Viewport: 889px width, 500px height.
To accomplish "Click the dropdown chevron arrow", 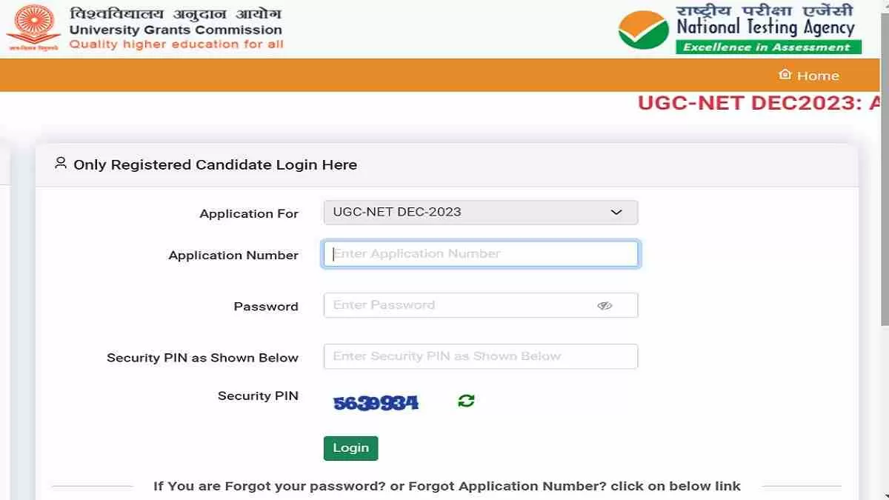I will tap(616, 213).
